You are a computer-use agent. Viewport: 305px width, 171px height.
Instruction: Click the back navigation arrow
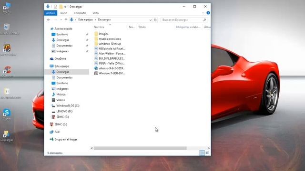[49, 20]
